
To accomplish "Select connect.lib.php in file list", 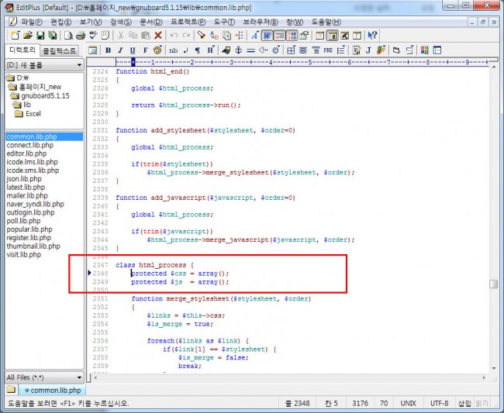I will pyautogui.click(x=30, y=145).
